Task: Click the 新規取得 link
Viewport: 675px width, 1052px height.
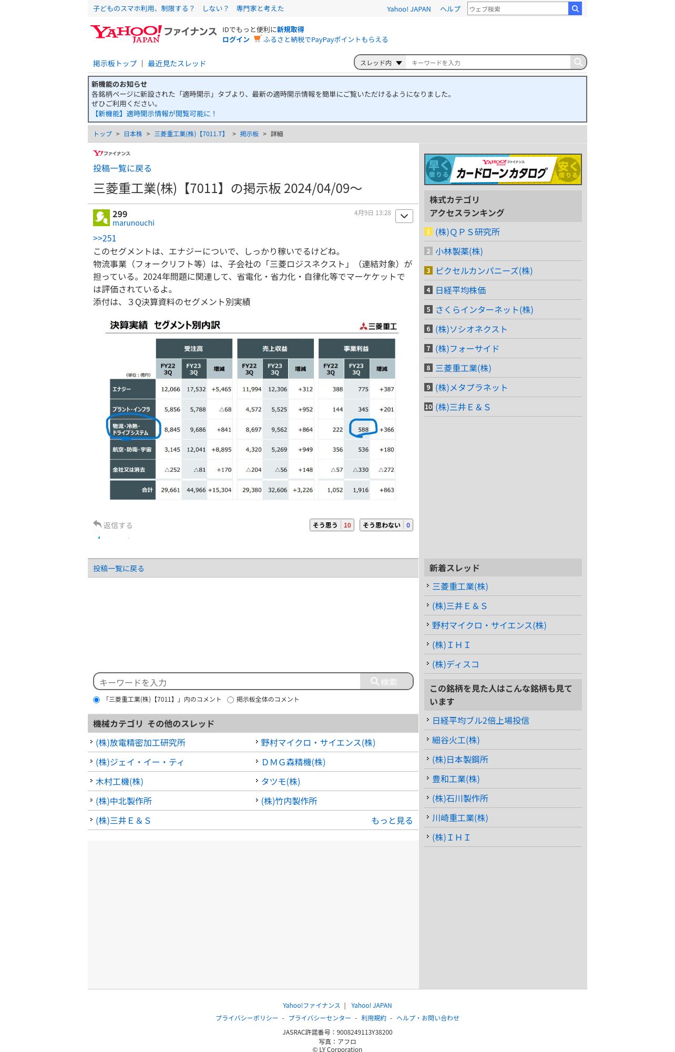Action: [x=291, y=29]
